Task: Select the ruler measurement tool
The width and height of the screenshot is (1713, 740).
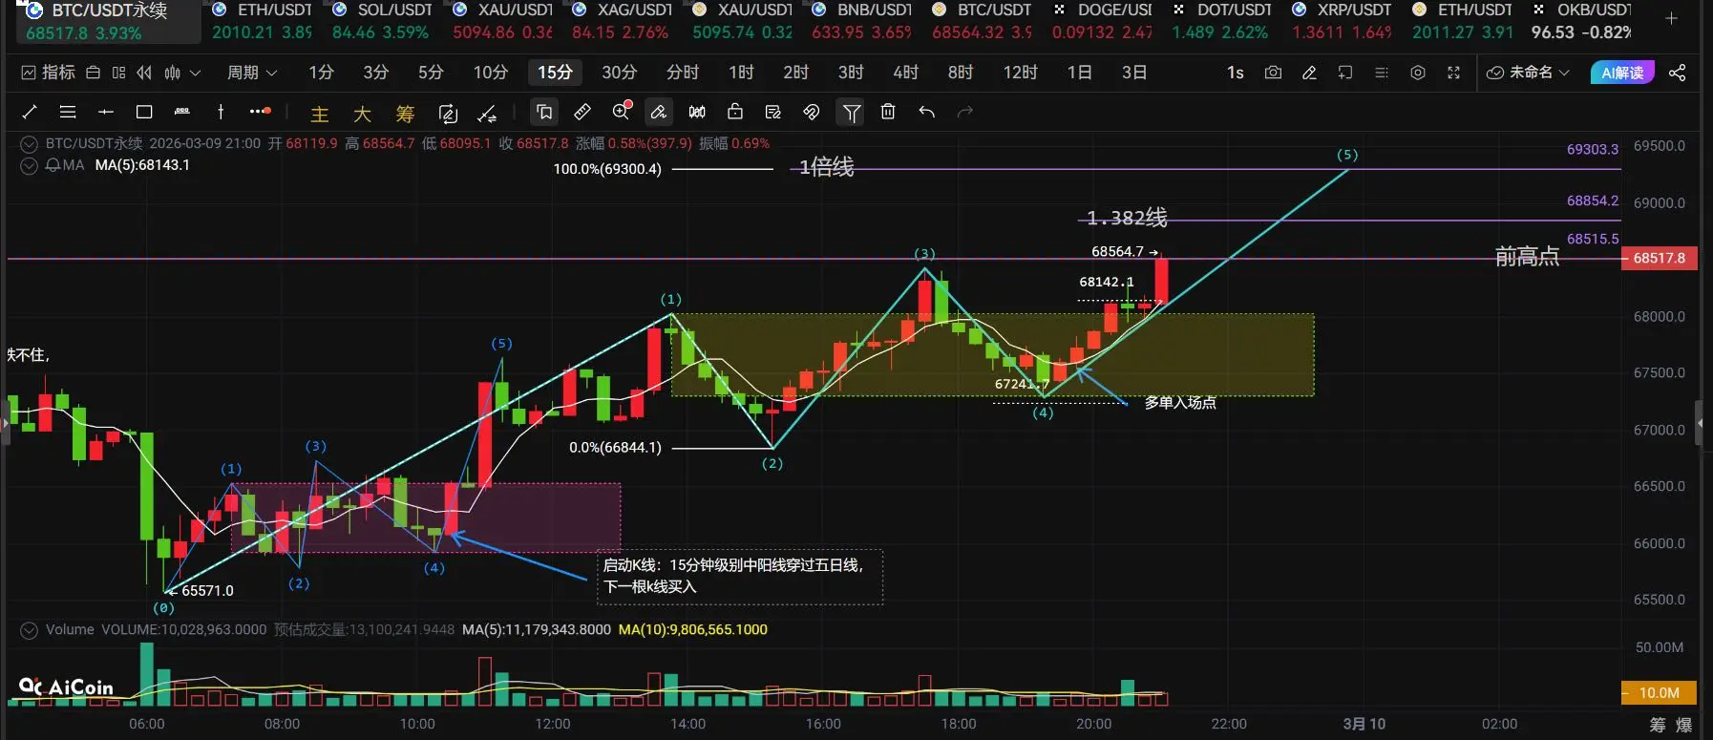Action: (582, 113)
